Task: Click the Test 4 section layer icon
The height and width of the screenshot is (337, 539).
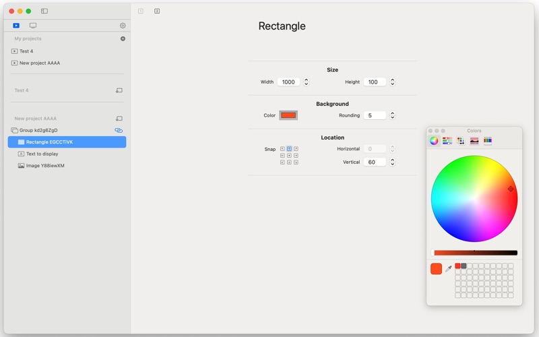Action: [x=119, y=90]
